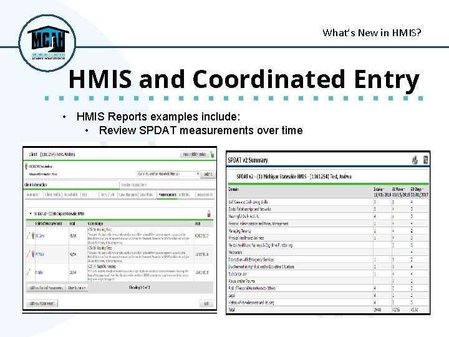Screen dimensions: 449x337
Task: Open the Client Profile sub-tab
Action: (x=52, y=195)
